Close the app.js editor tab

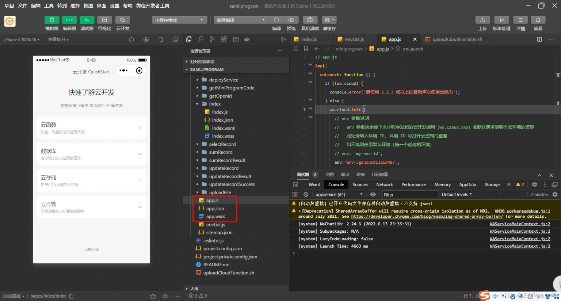point(415,39)
